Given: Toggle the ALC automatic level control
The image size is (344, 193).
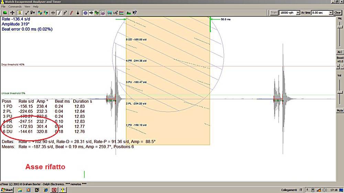Looking at the screenshot, I should (x=340, y=52).
